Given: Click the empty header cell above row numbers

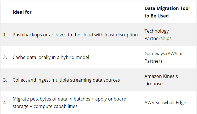Looking at the screenshot, I should (x=5, y=12).
